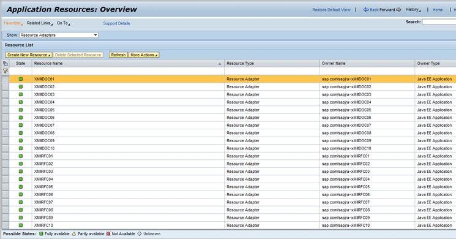Click green state icon of XMIIRFC01
Viewport: 456px width, 239px height.
coord(21,156)
